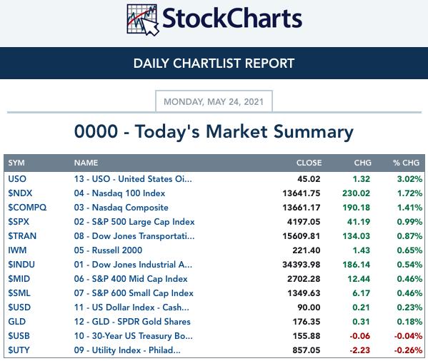Click the NAME column header
This screenshot has width=428, height=361.
[86, 163]
